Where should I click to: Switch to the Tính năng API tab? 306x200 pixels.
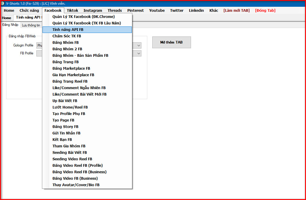pyautogui.click(x=28, y=17)
